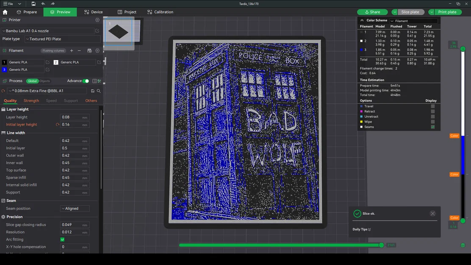Select plate 1 thumbnail

[119, 32]
